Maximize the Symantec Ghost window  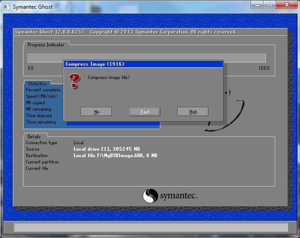(270, 5)
